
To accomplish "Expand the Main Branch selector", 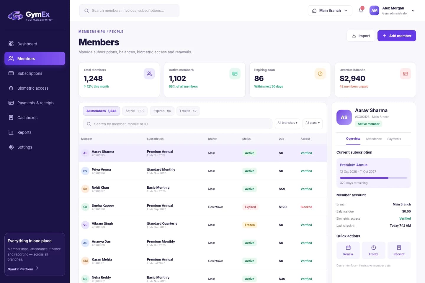I will click(x=330, y=11).
